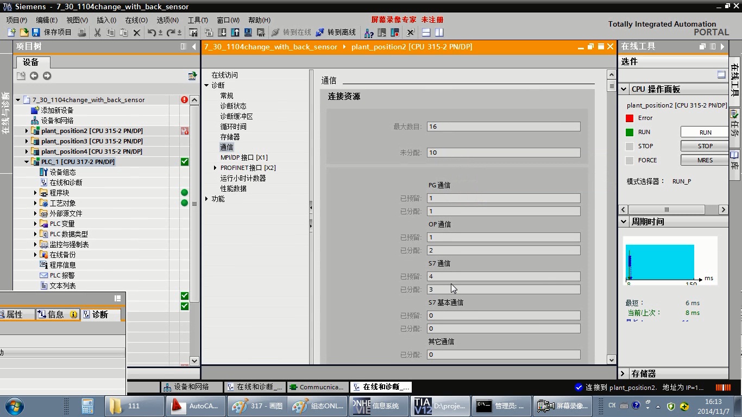Switch to Communcica... taskbar tab in portal

coord(317,387)
